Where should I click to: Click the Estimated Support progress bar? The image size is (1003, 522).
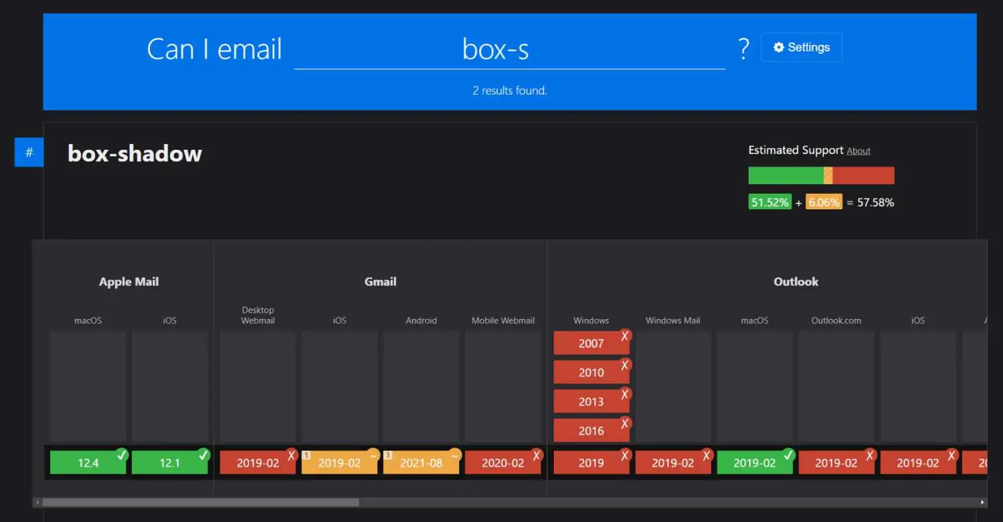[x=821, y=175]
